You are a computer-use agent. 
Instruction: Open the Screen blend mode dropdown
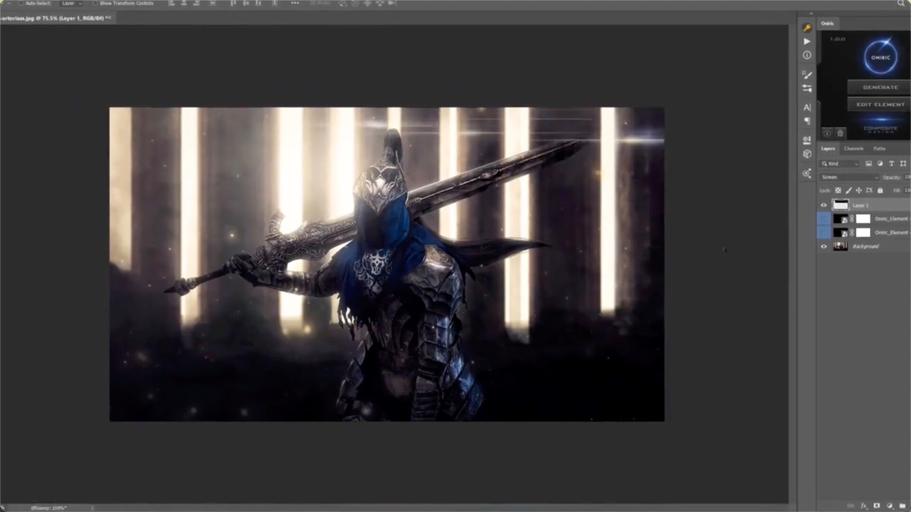[x=849, y=177]
